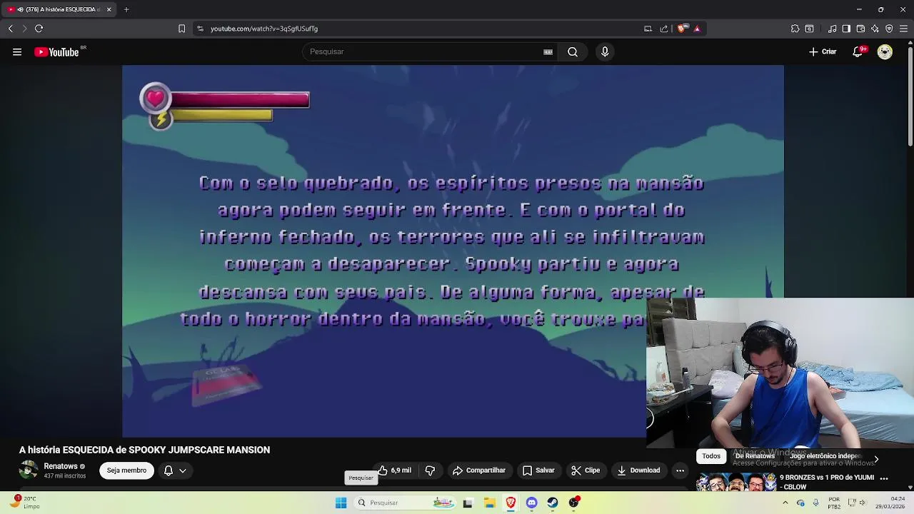
Task: Close the YouTube video tab
Action: 109,9
